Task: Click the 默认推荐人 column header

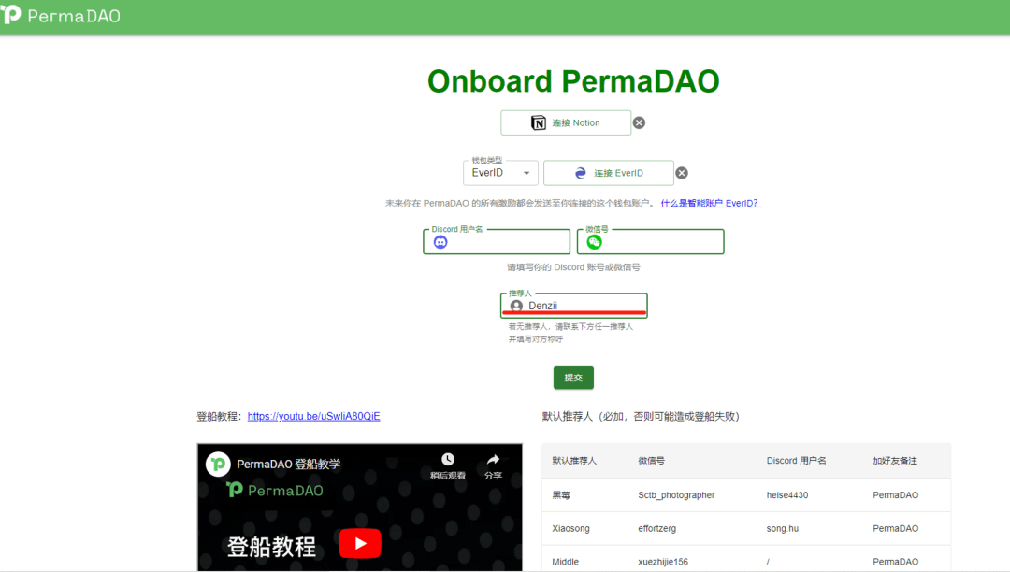Action: (x=574, y=461)
